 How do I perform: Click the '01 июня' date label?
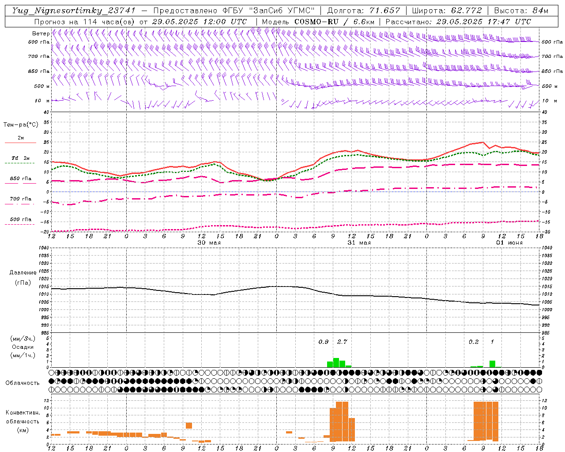pos(509,243)
